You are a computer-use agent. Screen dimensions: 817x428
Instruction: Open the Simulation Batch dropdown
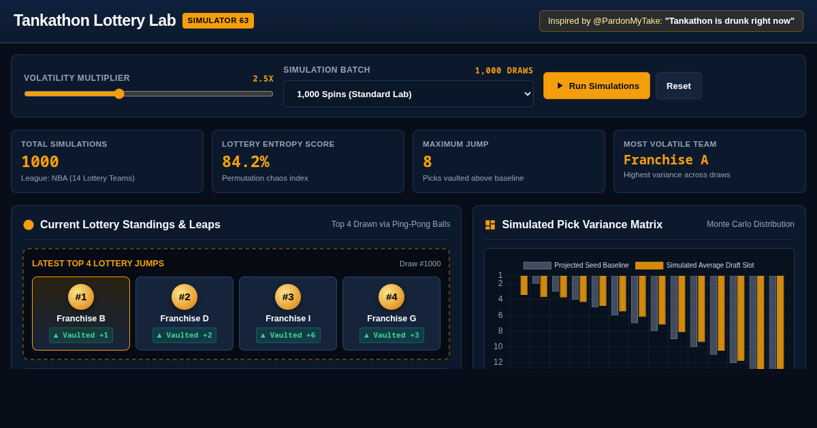408,94
